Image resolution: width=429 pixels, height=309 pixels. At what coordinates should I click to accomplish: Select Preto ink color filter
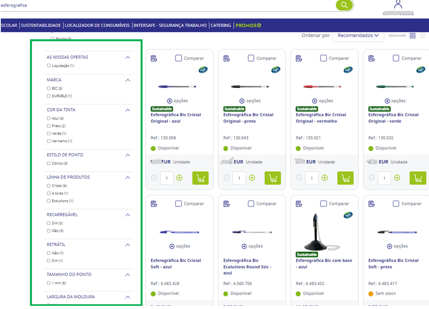tap(49, 126)
